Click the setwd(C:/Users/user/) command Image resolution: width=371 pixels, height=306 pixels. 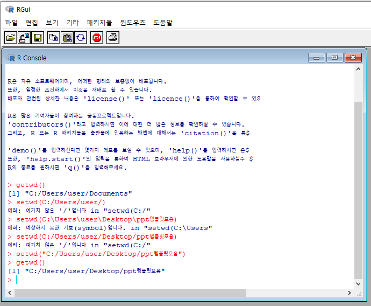tap(56, 202)
